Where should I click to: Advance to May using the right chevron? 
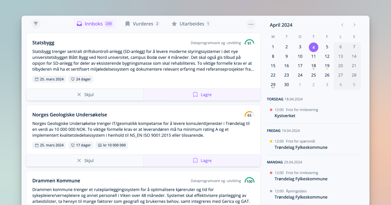coord(355,25)
